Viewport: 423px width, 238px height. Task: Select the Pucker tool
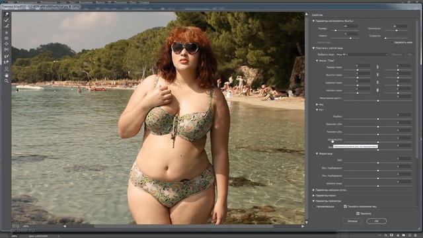pos(7,38)
